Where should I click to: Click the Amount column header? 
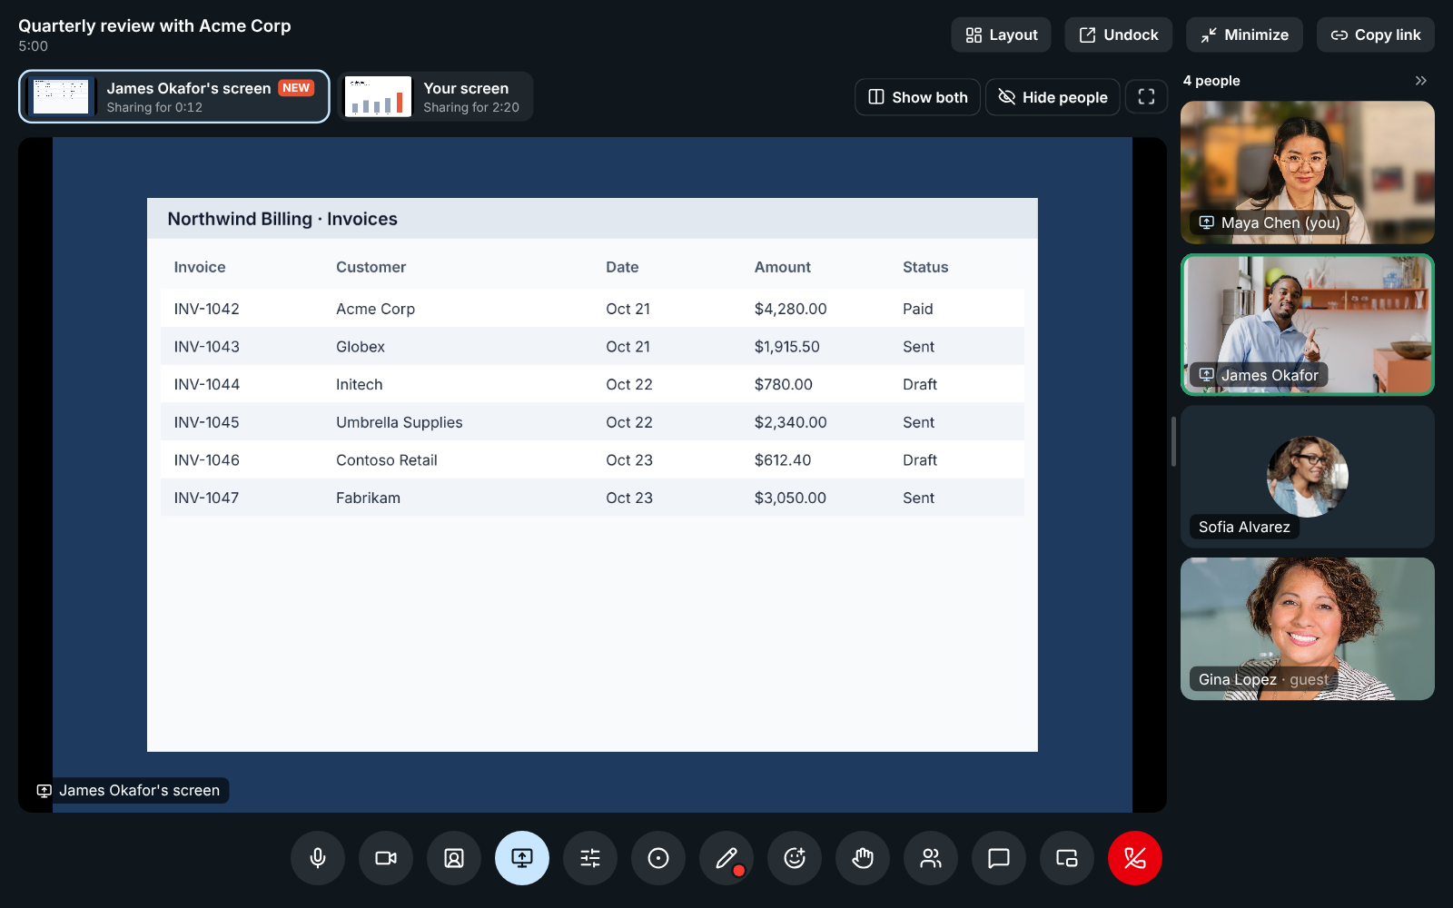783,267
